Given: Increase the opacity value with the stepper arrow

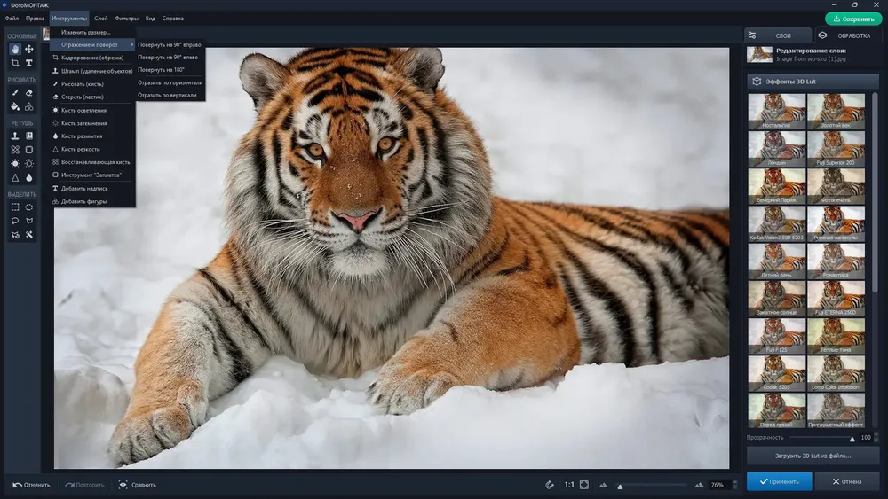Looking at the screenshot, I should (876, 434).
